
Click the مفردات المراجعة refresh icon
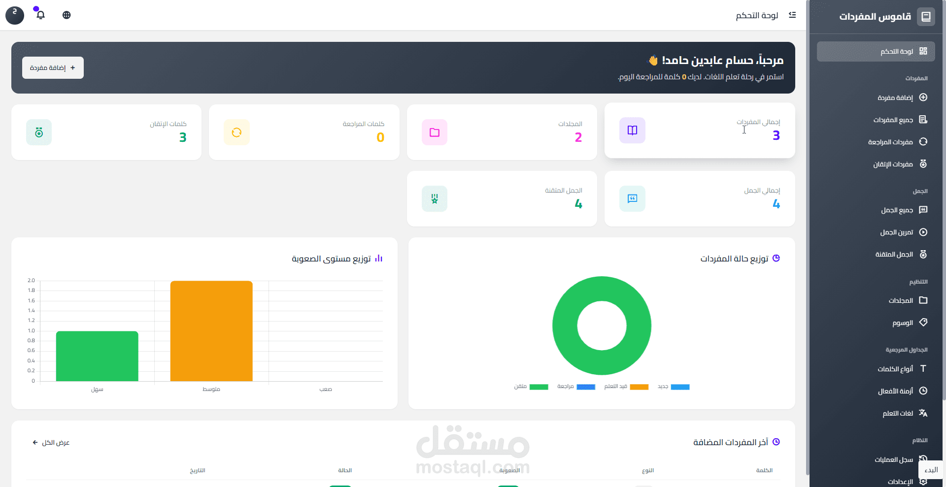[x=923, y=142]
